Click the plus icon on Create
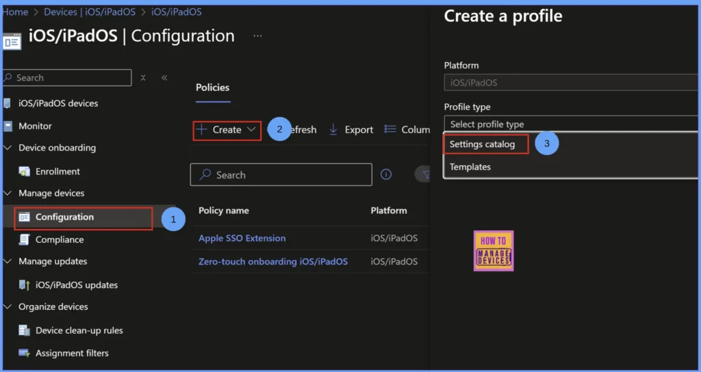701x372 pixels. pos(202,130)
